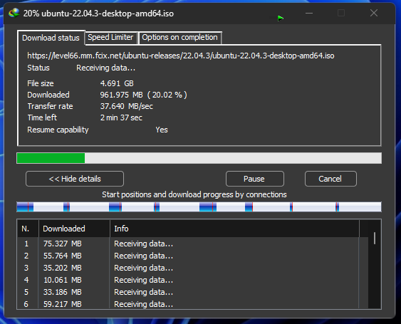Select connection 6 row in list
This screenshot has height=324, width=401.
coord(188,304)
